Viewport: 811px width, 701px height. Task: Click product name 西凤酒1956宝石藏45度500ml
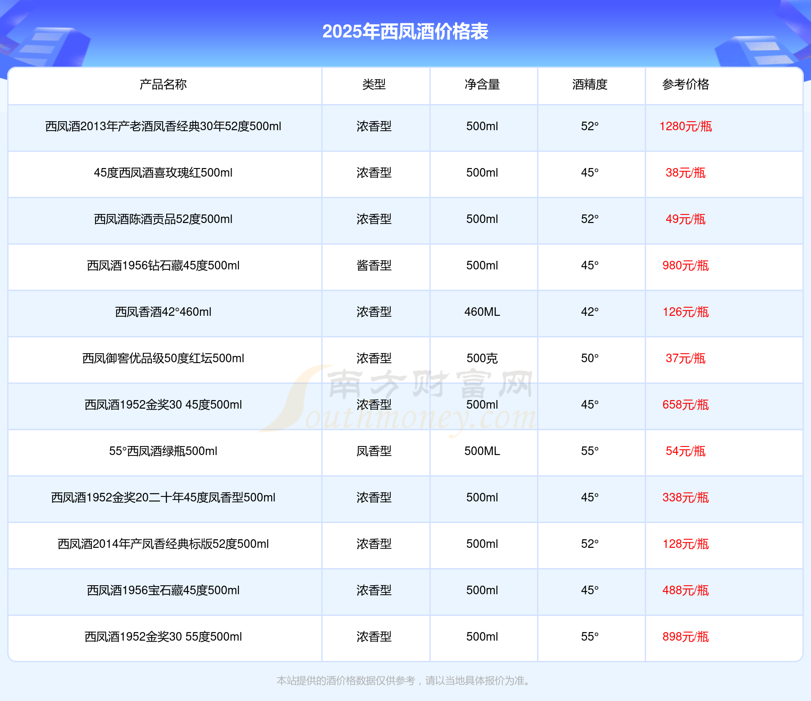[163, 590]
